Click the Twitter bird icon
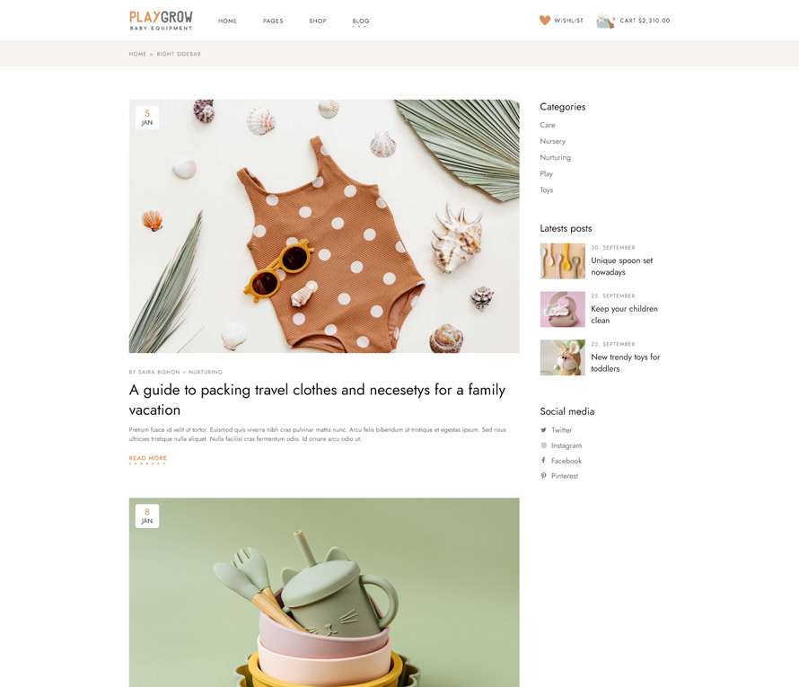 pos(543,430)
